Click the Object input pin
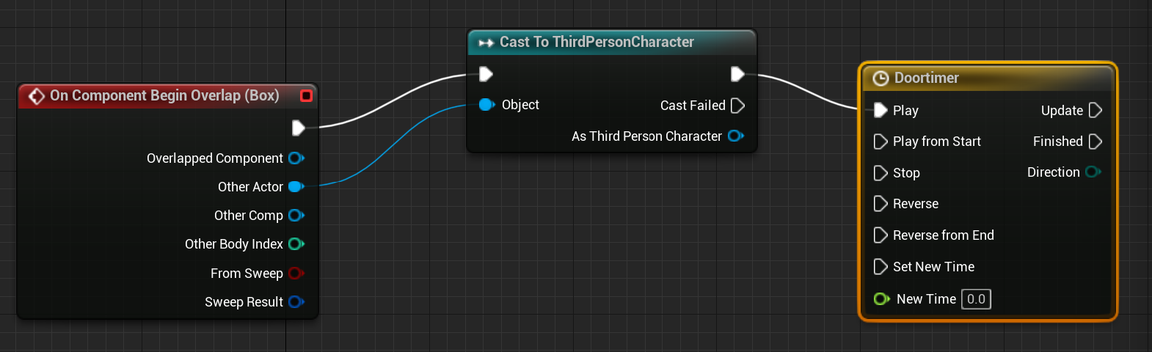Viewport: 1152px width, 352px height. pyautogui.click(x=487, y=105)
